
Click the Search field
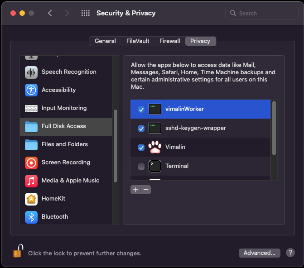262,13
